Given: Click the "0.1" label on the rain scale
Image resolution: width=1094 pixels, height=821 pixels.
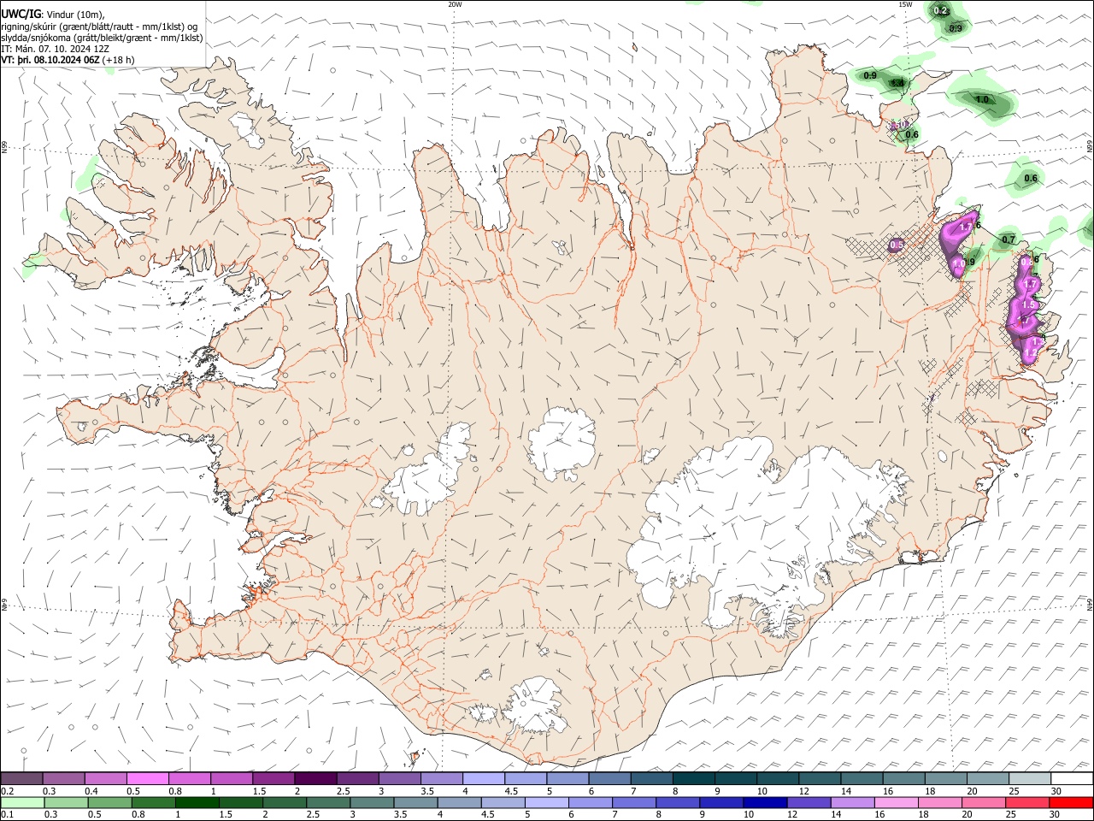Looking at the screenshot, I should coord(7,814).
